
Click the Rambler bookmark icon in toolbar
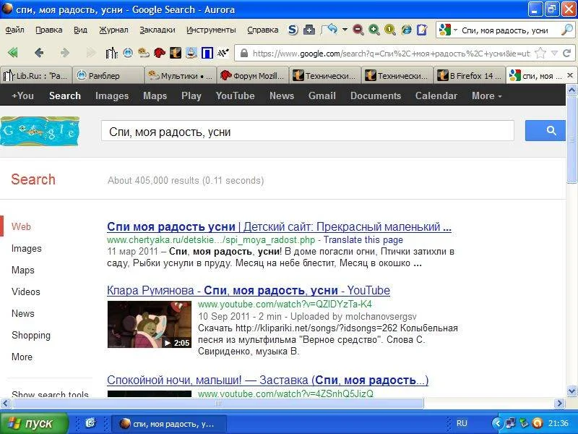[128, 53]
